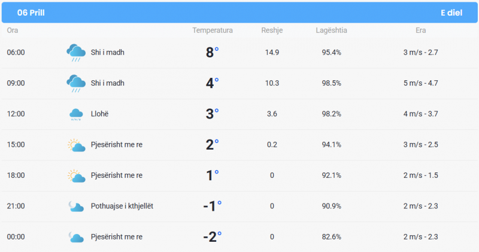Image resolution: width=479 pixels, height=252 pixels.
Task: Select the 06 Prill date header
Action: tap(31, 13)
